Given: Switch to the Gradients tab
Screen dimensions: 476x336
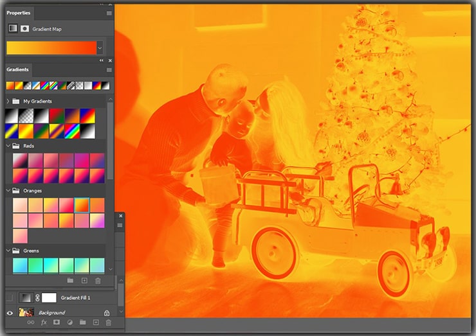Looking at the screenshot, I should 17,69.
